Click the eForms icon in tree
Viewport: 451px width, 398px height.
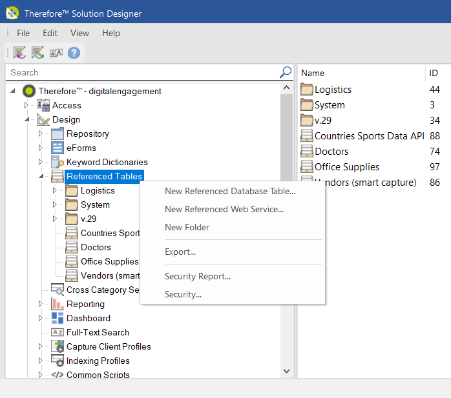tap(58, 148)
